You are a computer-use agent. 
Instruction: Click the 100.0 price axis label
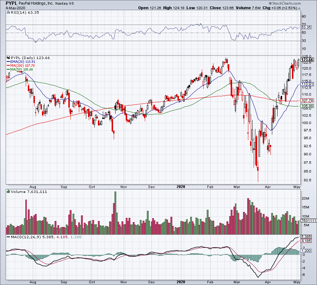pos(306,123)
